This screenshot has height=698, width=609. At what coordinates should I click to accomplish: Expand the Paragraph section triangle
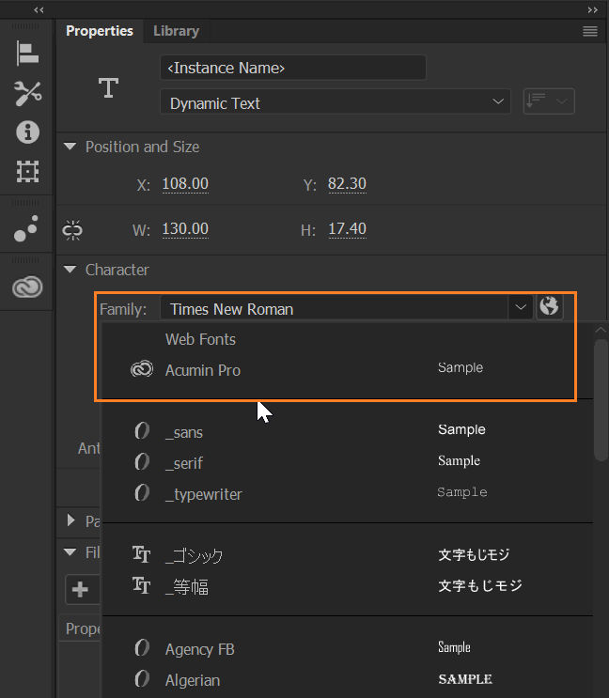70,520
